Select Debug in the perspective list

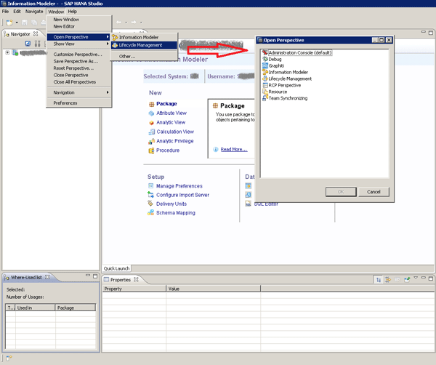275,59
